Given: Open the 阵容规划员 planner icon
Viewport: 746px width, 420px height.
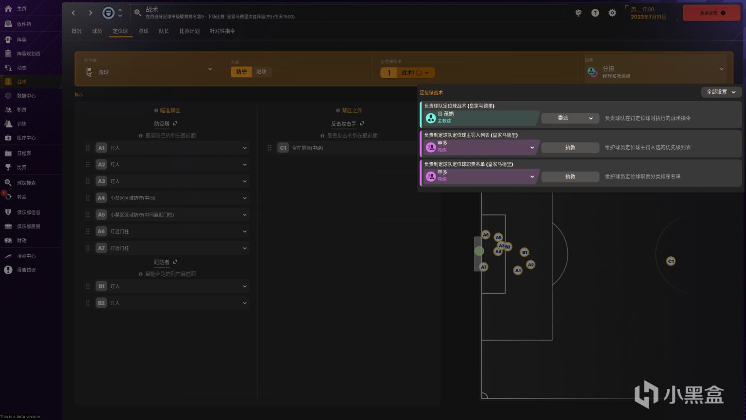Looking at the screenshot, I should 8,53.
